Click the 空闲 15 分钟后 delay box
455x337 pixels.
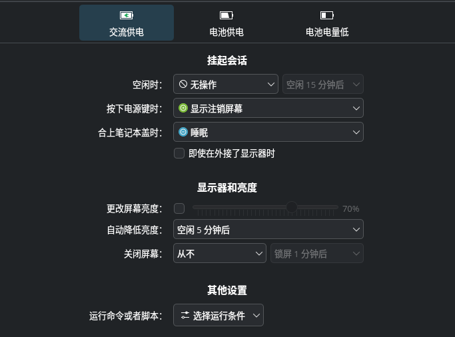(323, 85)
